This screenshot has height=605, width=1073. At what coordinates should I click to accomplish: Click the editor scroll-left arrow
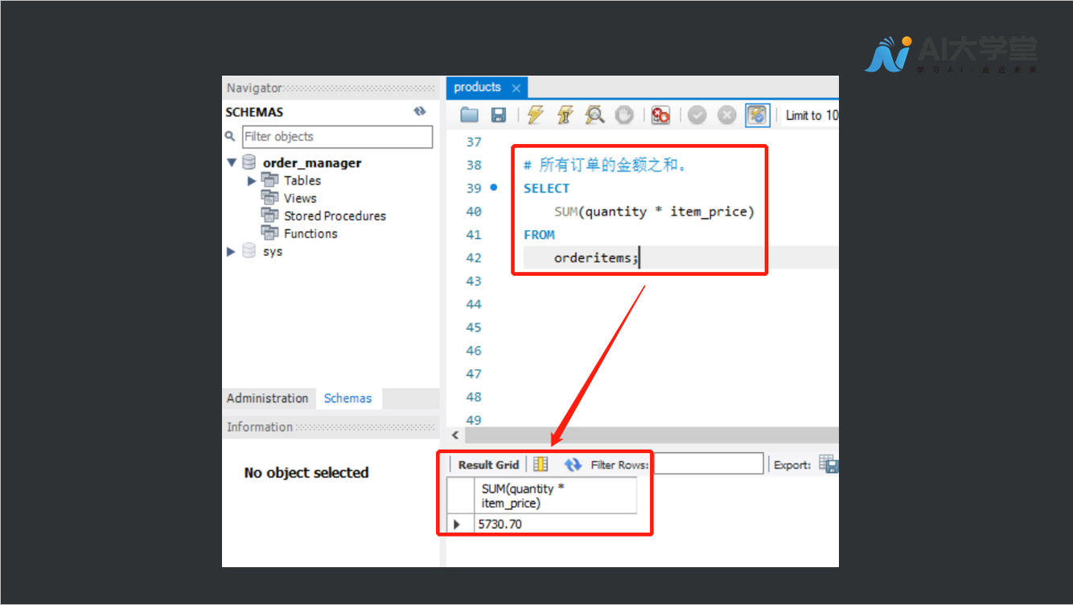tap(455, 435)
